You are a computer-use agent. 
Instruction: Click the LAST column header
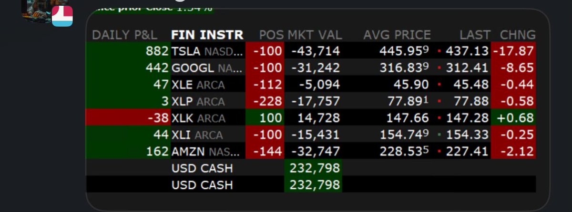pos(475,35)
